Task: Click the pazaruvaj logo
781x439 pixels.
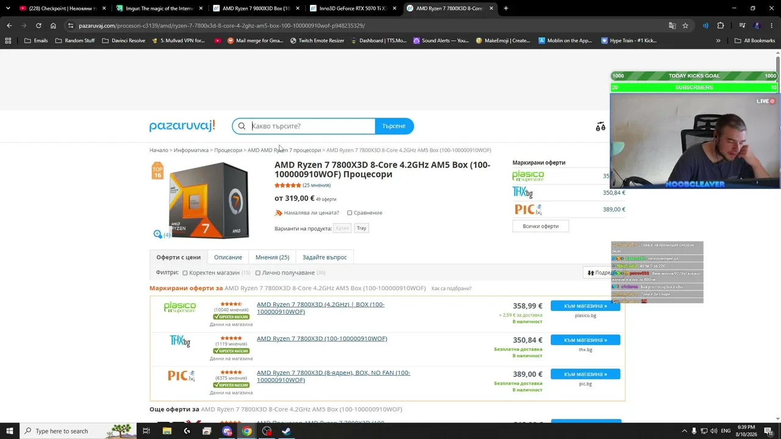Action: (x=182, y=126)
